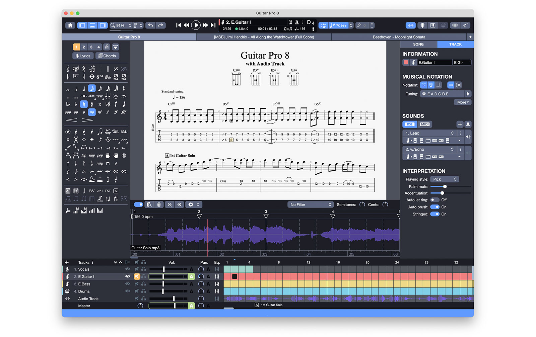Insert a treble clef
The image size is (536, 337).
[68, 69]
